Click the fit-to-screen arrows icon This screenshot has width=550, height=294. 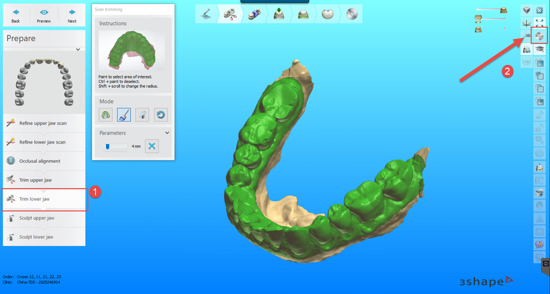pos(539,23)
